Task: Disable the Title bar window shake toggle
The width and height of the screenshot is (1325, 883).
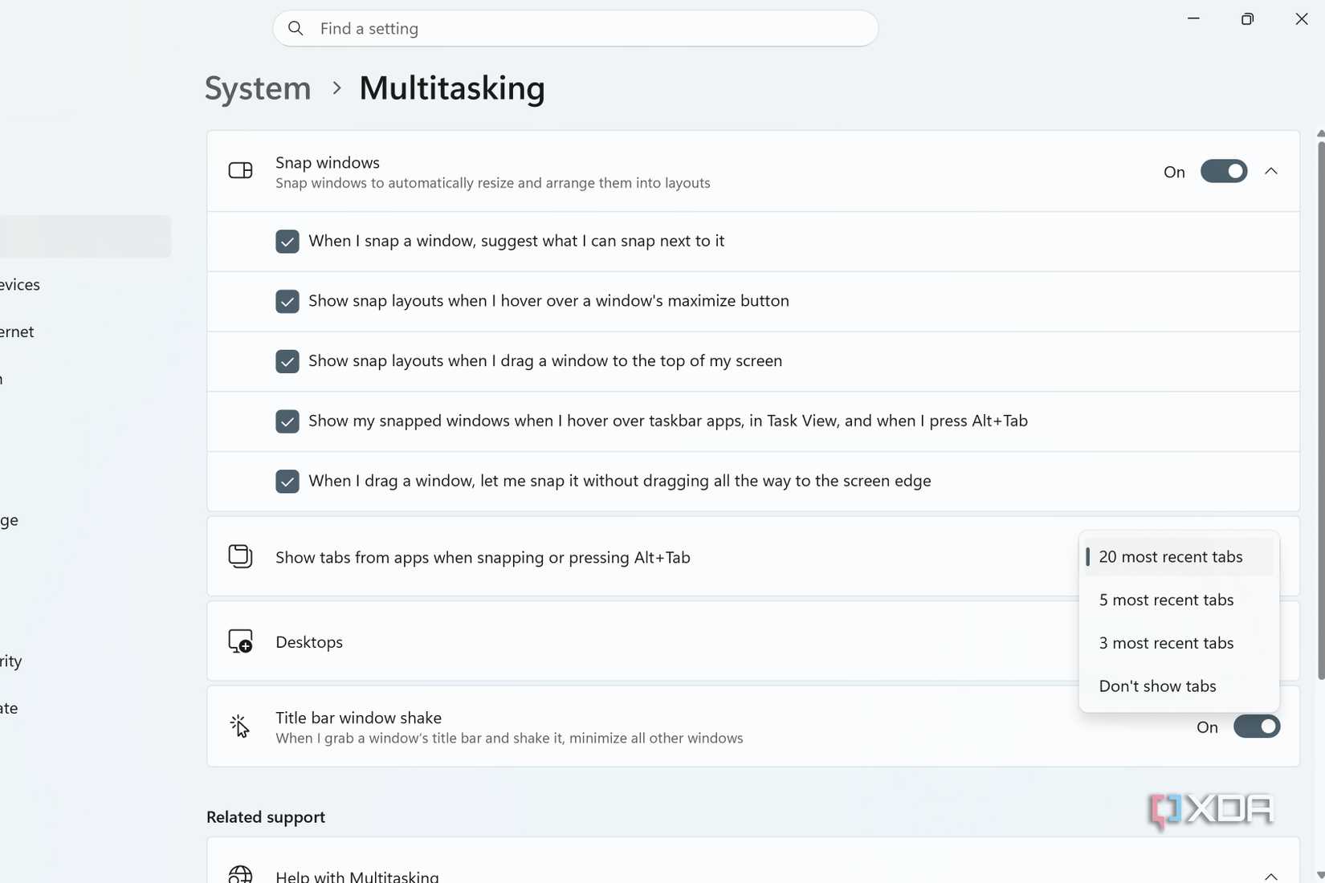Action: coord(1256,726)
